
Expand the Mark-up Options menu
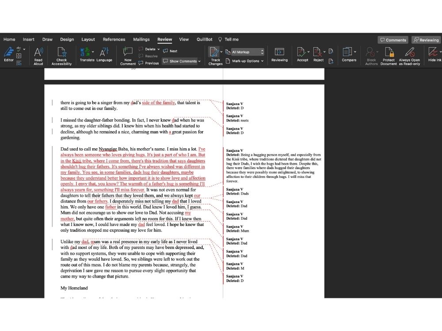[x=246, y=60]
